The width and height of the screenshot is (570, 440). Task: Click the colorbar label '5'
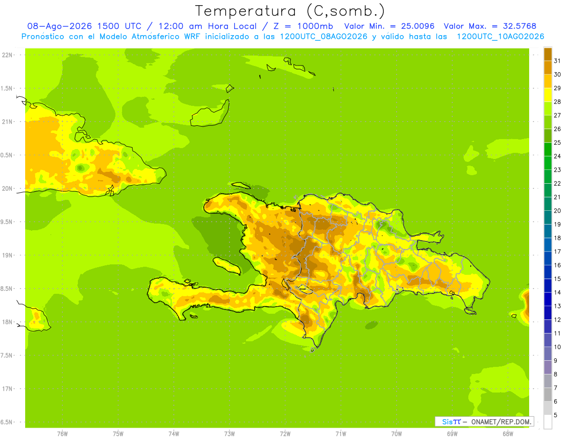pos(555,415)
